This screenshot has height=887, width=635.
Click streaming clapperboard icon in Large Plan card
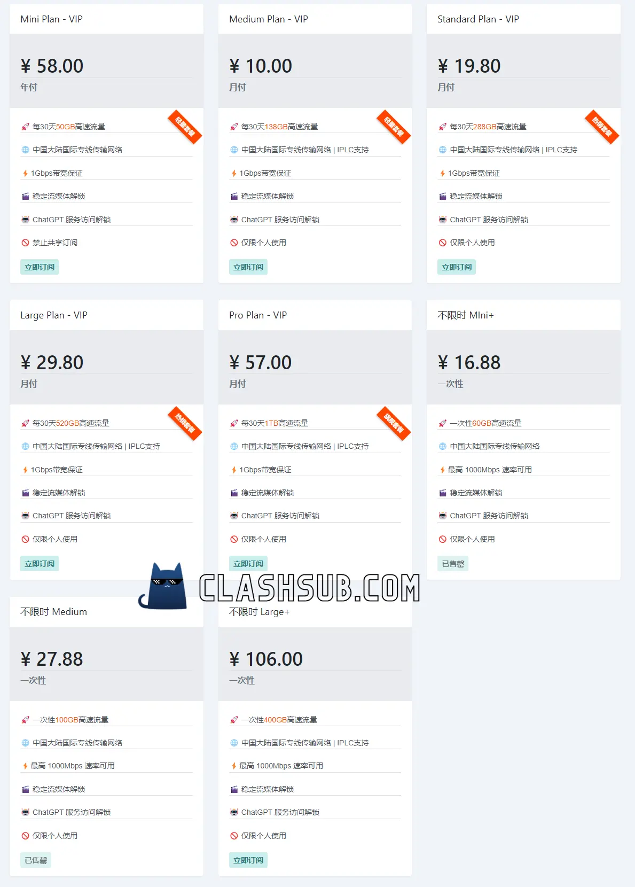[x=25, y=493]
